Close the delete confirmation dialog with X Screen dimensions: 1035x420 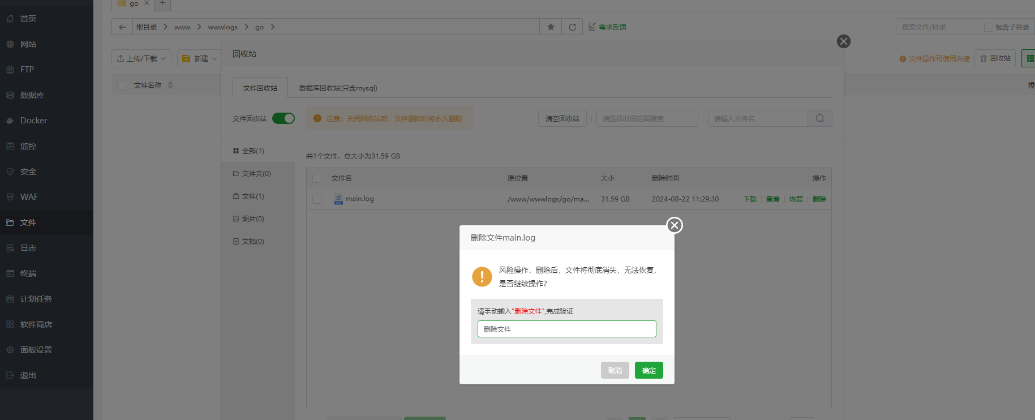tap(674, 225)
